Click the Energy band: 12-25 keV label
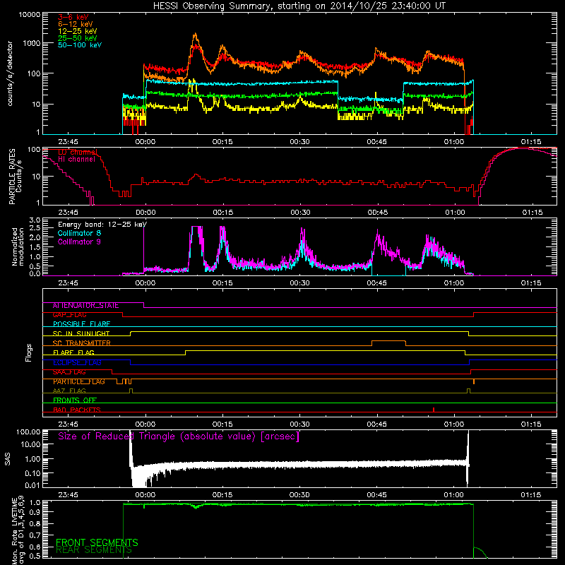The height and width of the screenshot is (565, 565). point(102,225)
